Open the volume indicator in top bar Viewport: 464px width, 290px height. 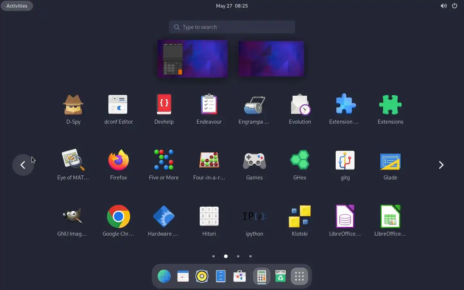click(444, 6)
